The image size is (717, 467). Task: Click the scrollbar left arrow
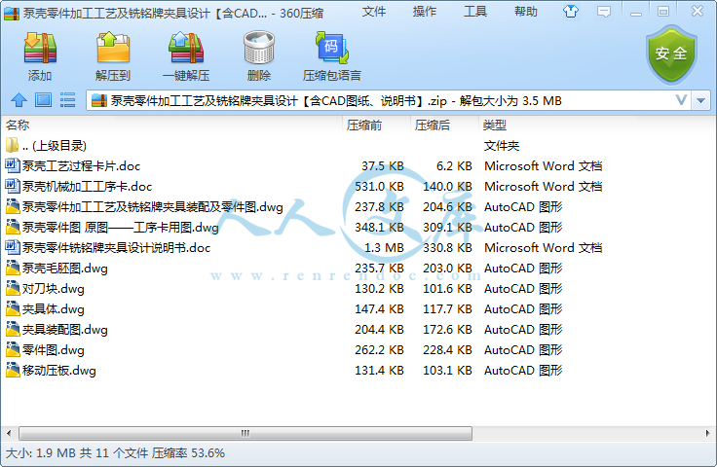coord(9,433)
